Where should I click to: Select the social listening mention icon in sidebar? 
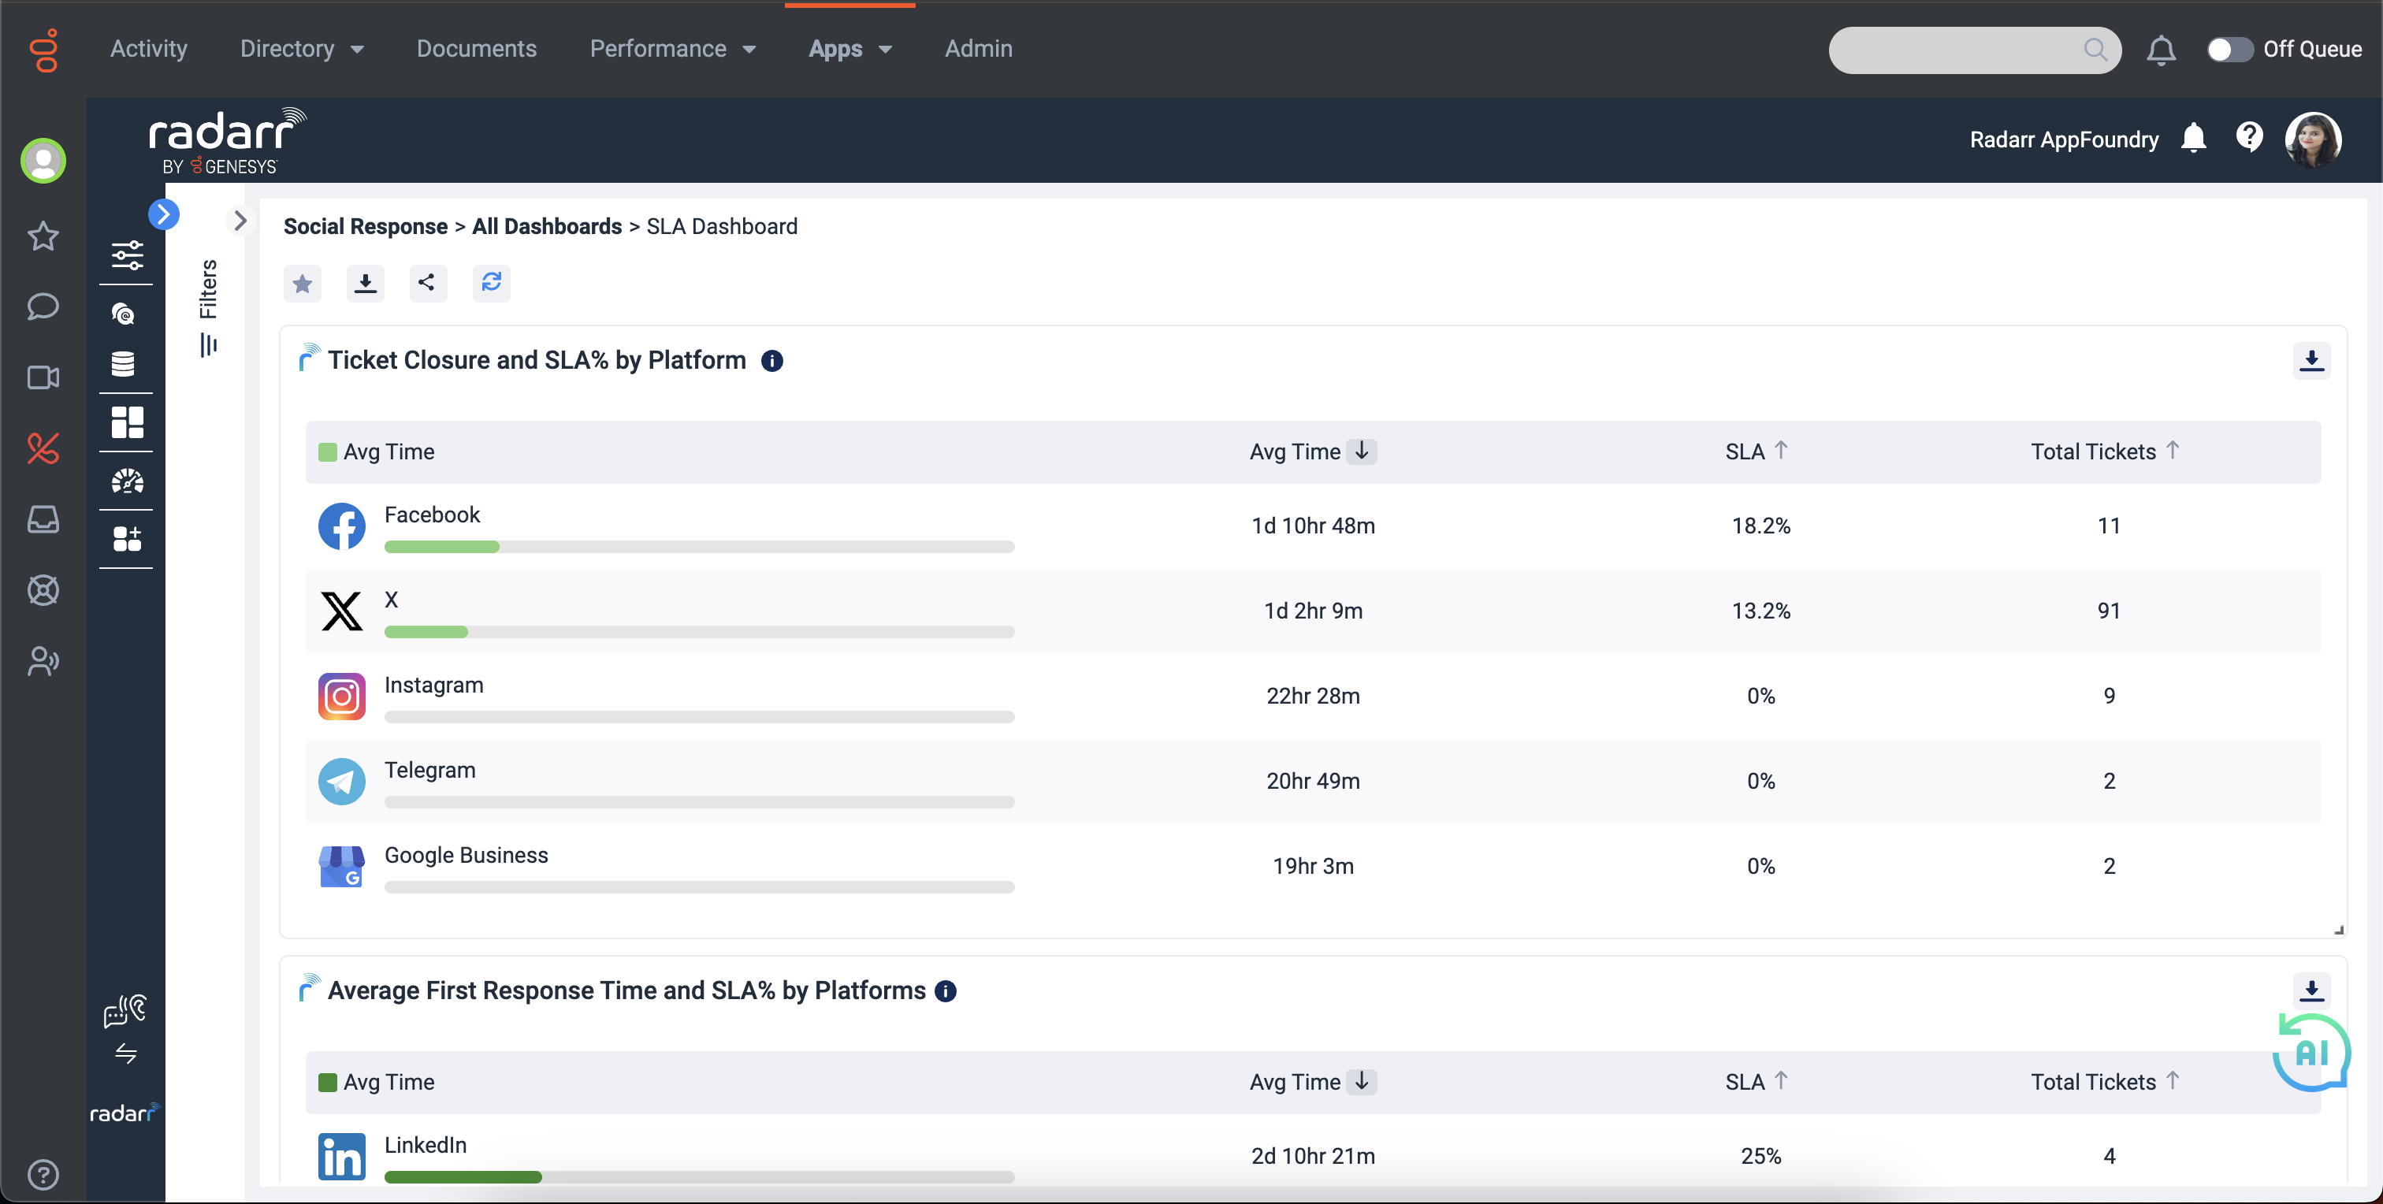[x=123, y=314]
